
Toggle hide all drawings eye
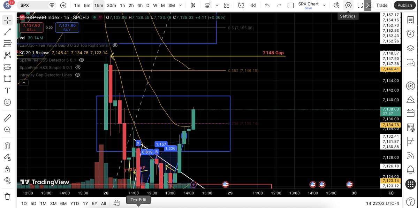click(7, 181)
